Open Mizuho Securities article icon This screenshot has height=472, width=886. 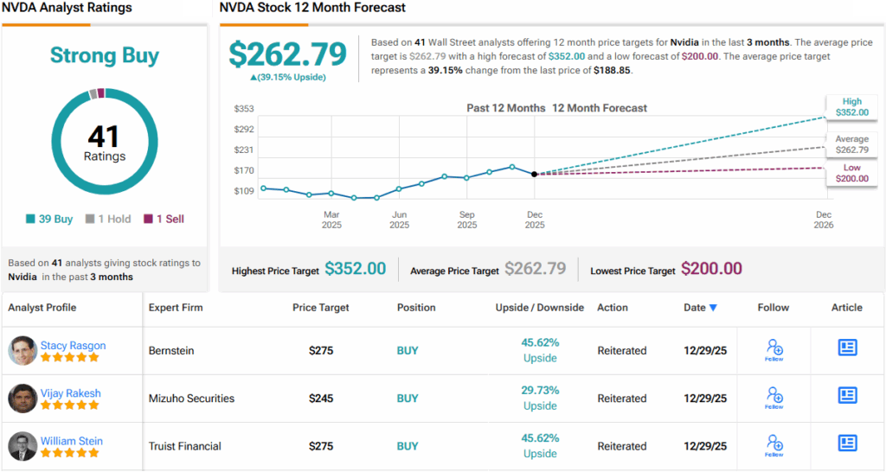point(847,395)
